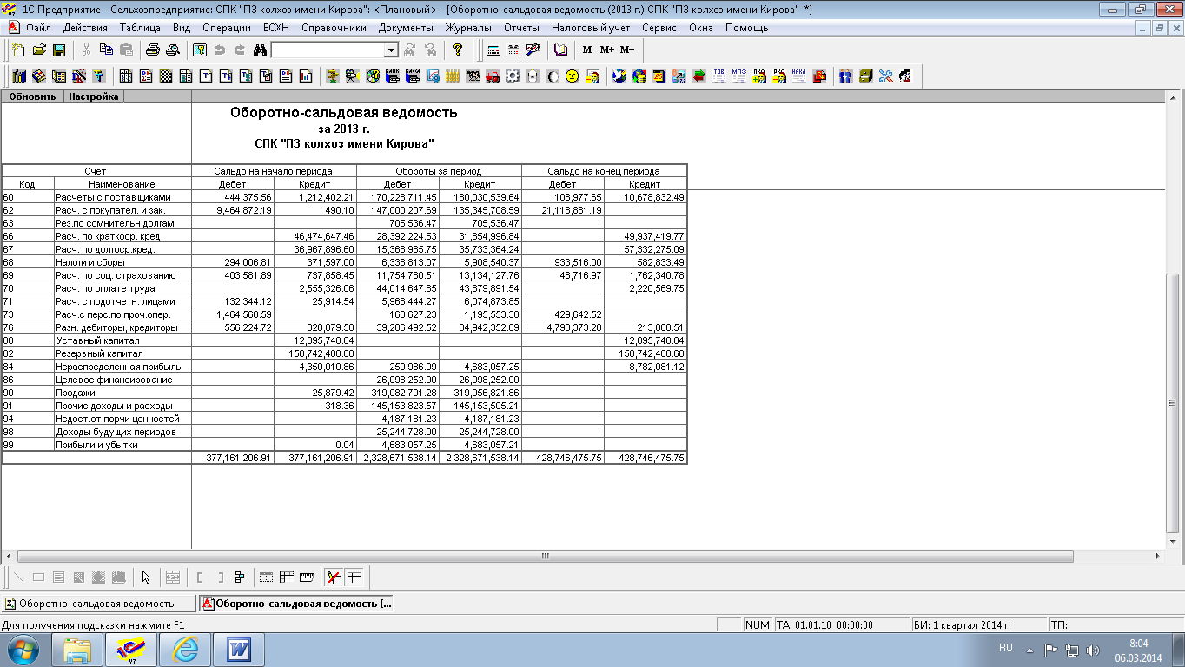
Task: Open the РКО outgoing cash order icon
Action: click(x=778, y=76)
